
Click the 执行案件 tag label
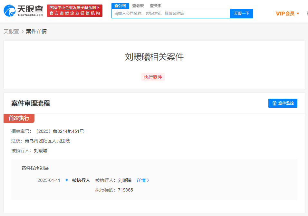(x=153, y=77)
